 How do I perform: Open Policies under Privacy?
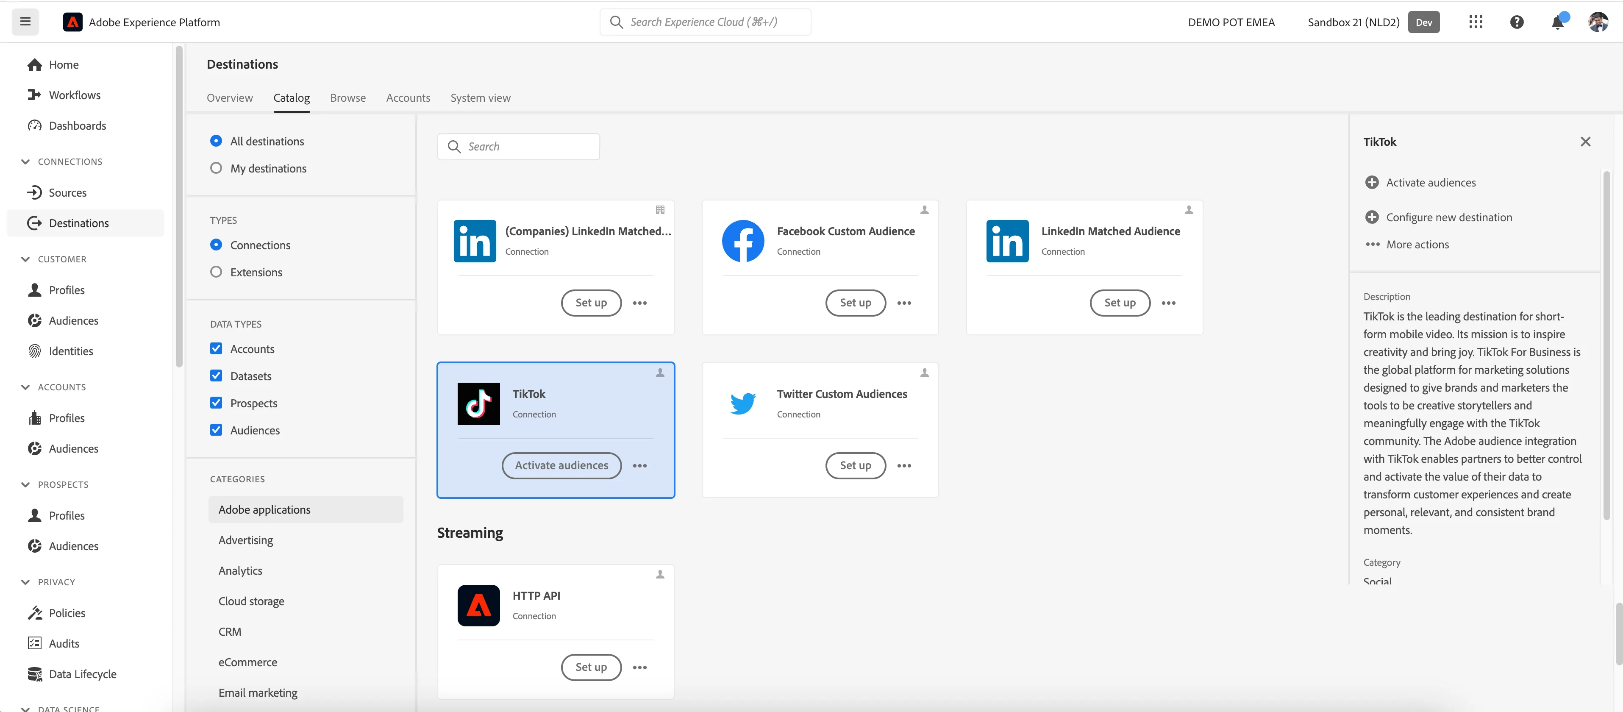(67, 612)
